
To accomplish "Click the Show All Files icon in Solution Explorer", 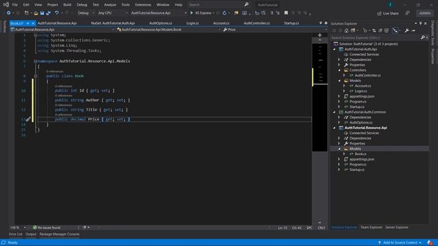I will tap(386, 30).
